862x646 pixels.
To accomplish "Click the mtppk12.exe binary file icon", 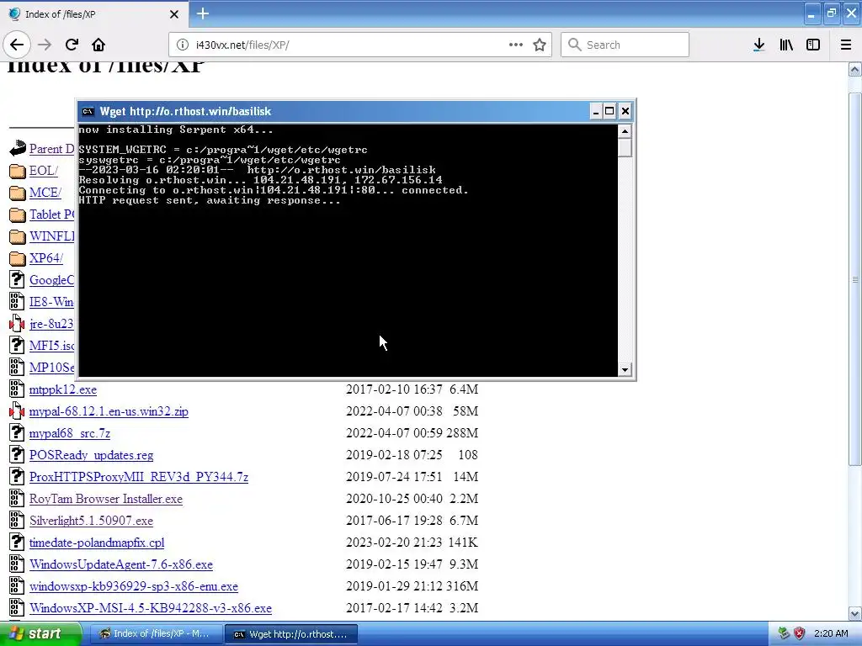I will 17,389.
